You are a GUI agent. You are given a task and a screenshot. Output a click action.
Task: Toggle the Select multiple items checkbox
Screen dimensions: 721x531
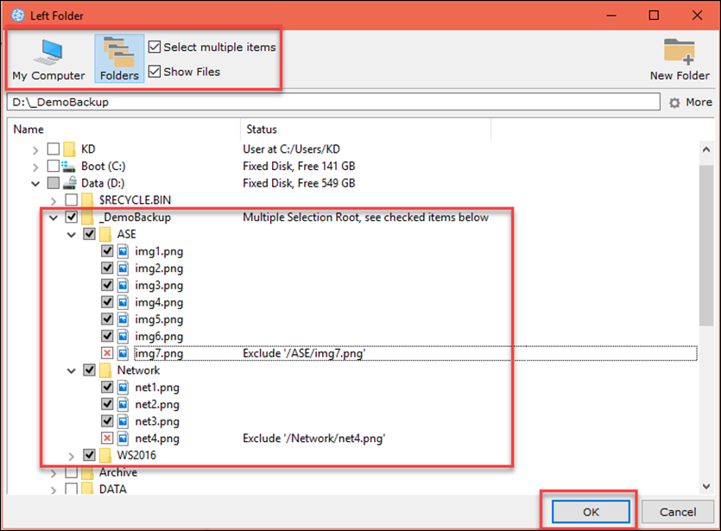[x=155, y=47]
